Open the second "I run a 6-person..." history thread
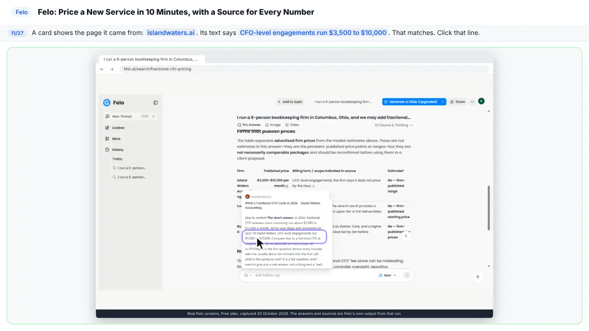Viewport: 589px width, 331px height. click(129, 177)
